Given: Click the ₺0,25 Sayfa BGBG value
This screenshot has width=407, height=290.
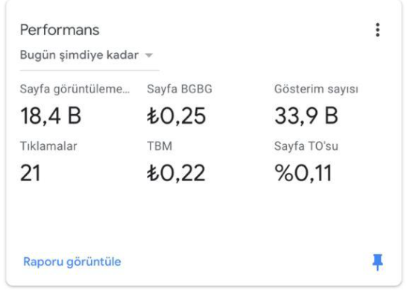Looking at the screenshot, I should (177, 116).
